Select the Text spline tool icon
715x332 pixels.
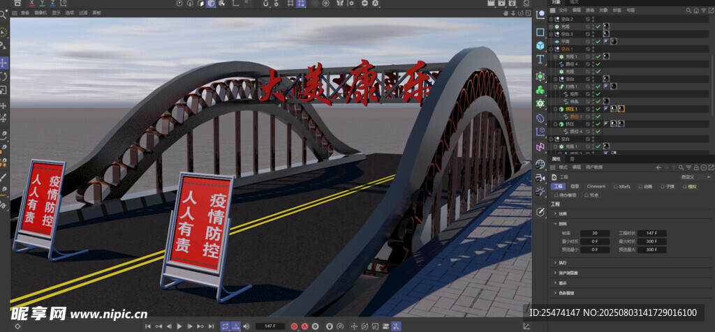point(540,60)
